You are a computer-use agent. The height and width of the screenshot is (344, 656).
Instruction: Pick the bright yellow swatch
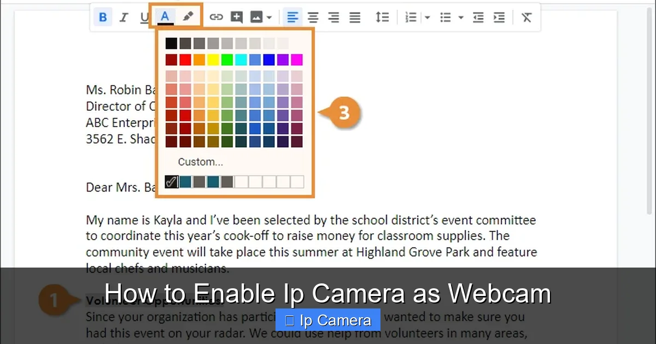click(x=213, y=60)
